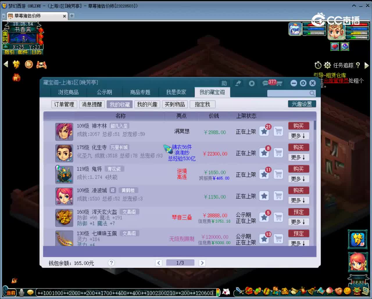The width and height of the screenshot is (372, 299).
Task: Toggle favorite star for 130级 七璜珠玉佩
Action: [264, 239]
